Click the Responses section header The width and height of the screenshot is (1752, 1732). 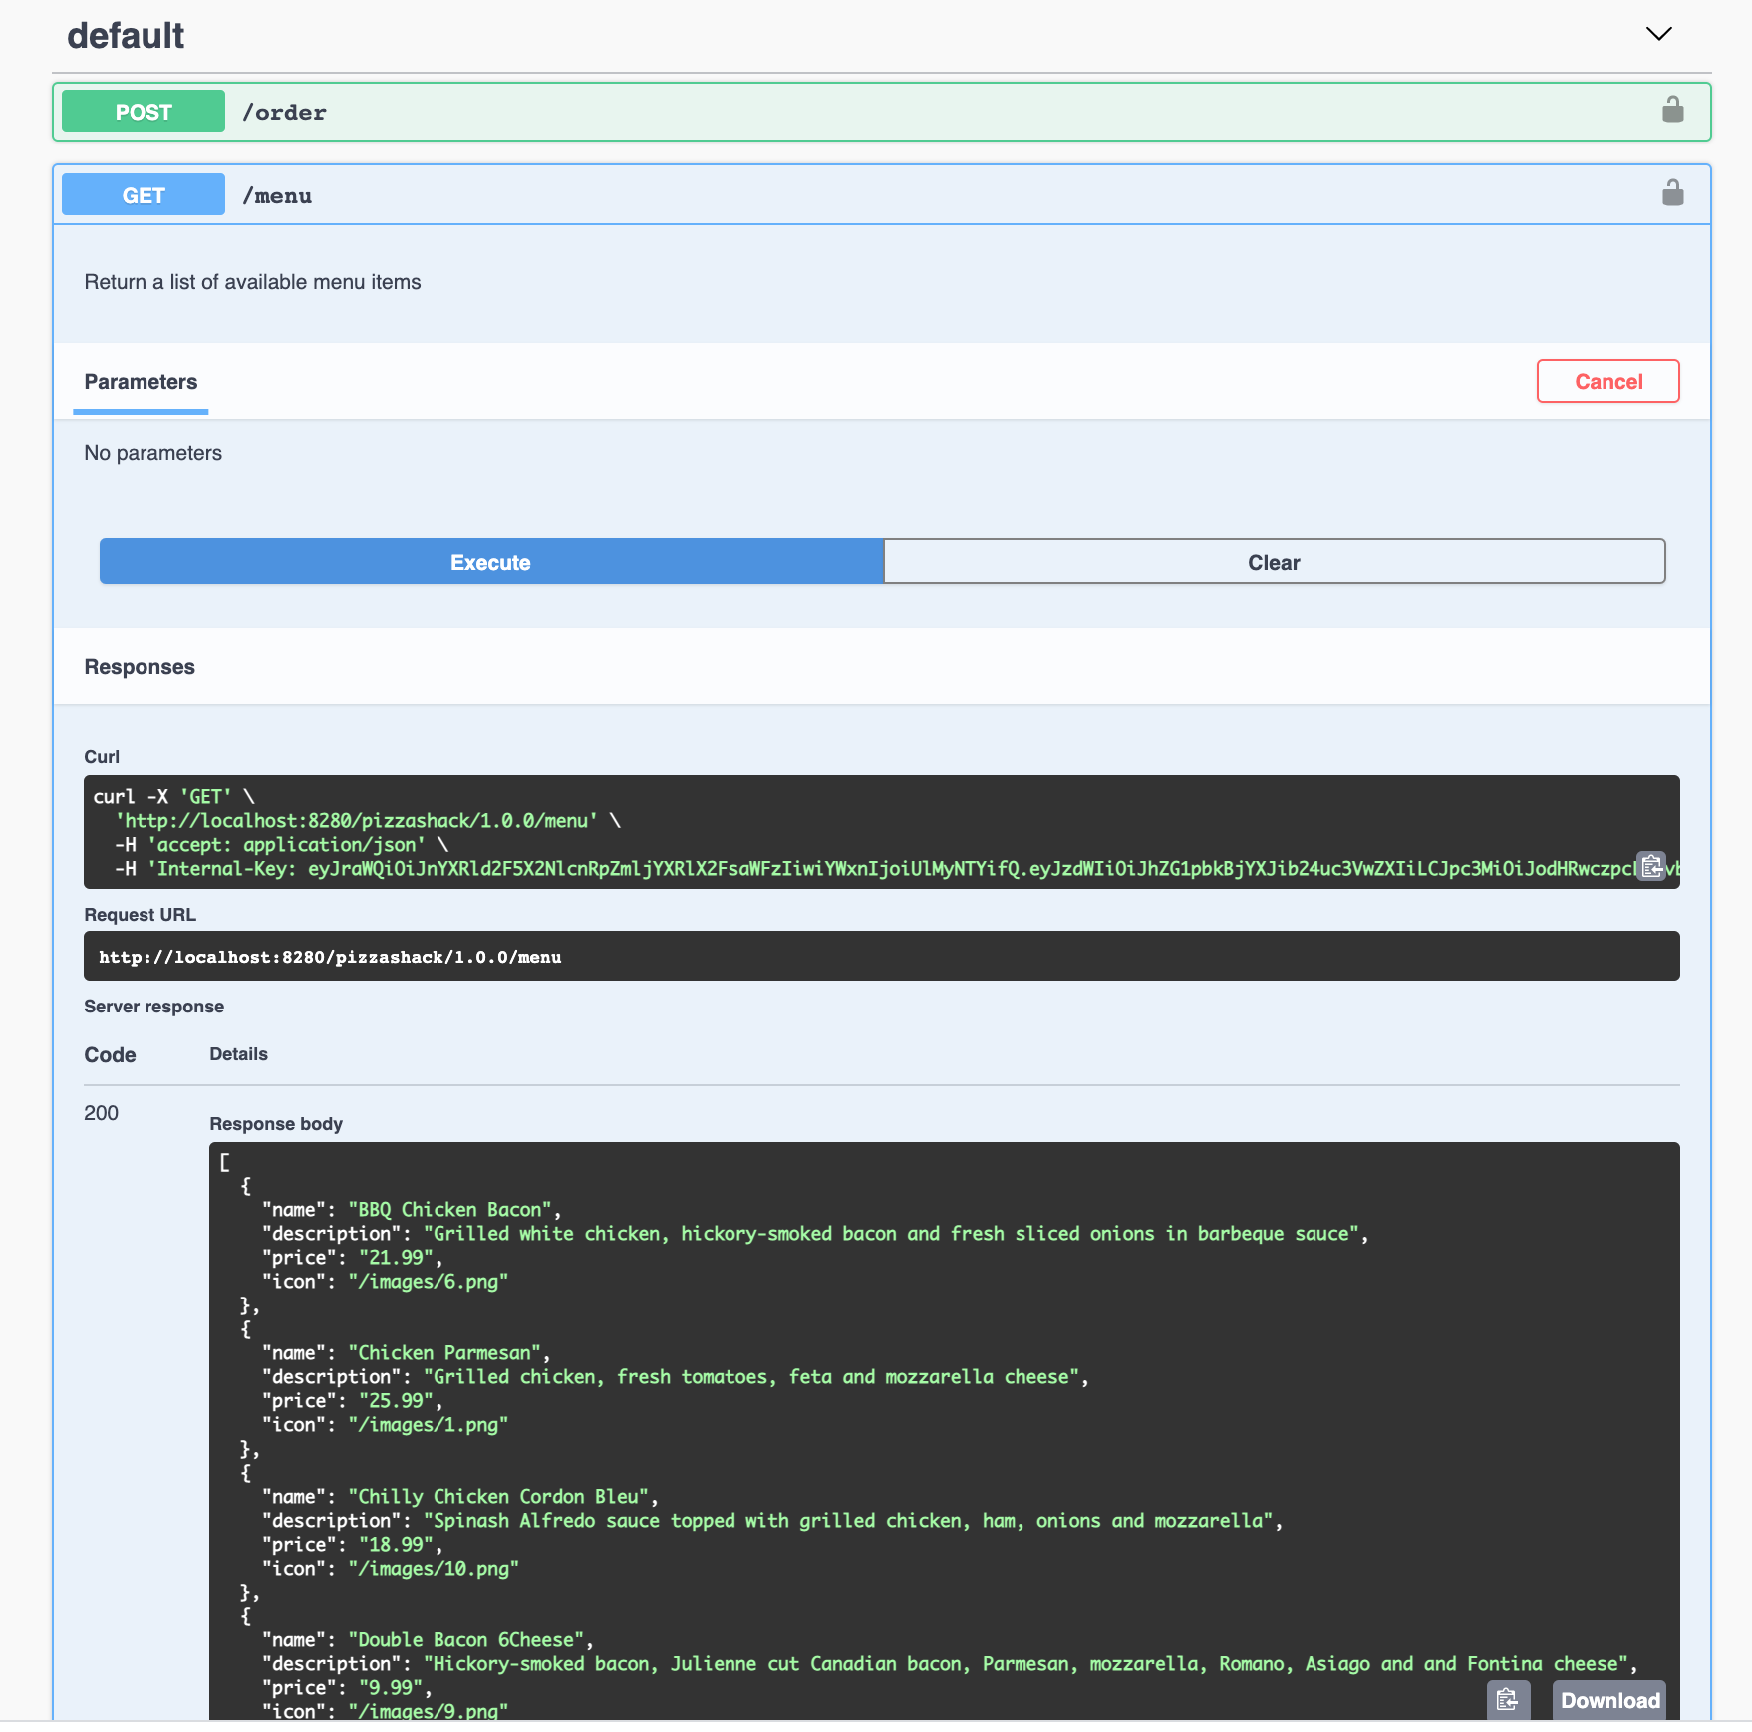coord(140,666)
